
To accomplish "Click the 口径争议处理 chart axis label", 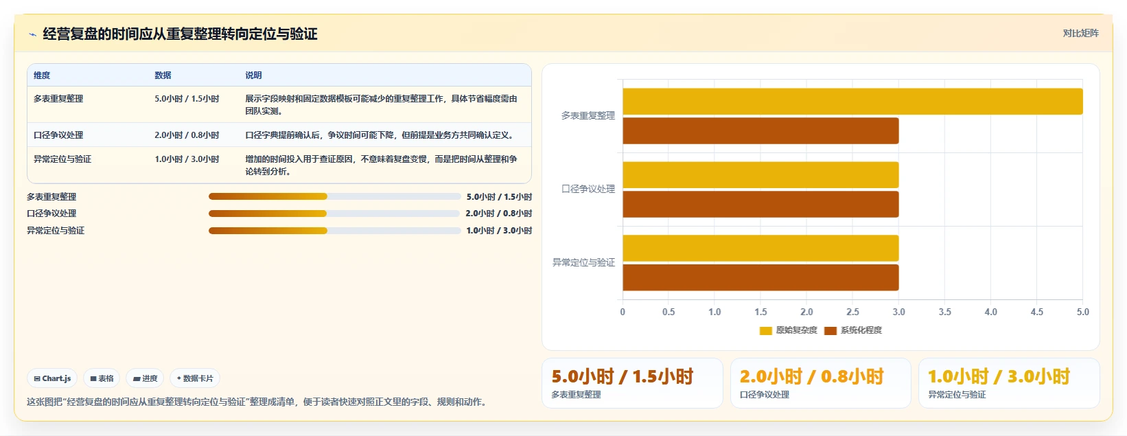I will (x=588, y=189).
